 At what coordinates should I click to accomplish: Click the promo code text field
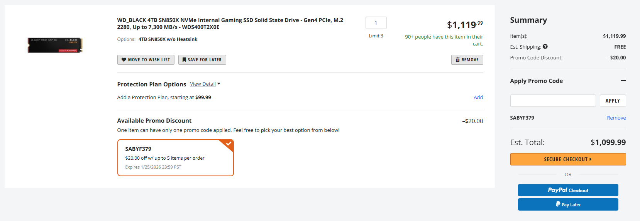tap(553, 101)
